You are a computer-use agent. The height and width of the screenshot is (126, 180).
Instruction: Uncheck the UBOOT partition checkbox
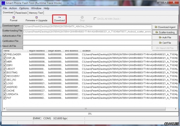[4, 69]
